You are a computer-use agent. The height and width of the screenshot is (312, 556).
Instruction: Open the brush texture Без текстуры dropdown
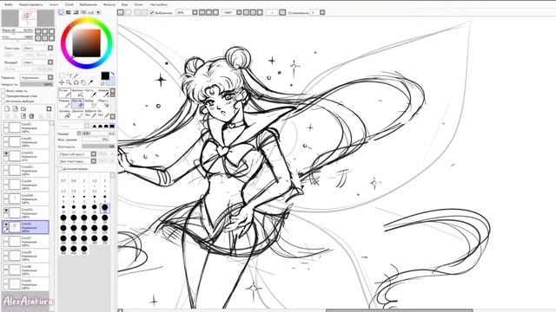(94, 161)
